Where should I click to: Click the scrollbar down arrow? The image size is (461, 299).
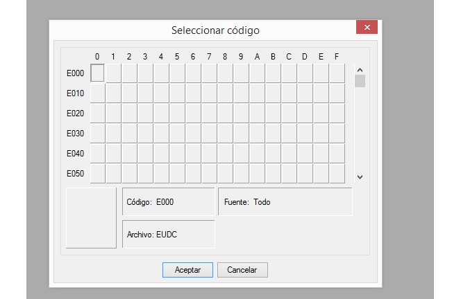[360, 177]
